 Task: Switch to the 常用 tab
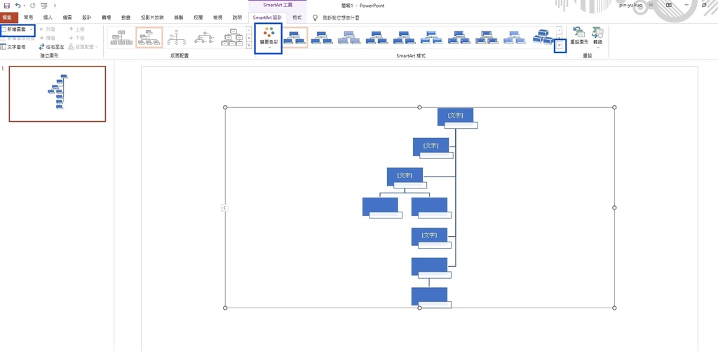28,18
